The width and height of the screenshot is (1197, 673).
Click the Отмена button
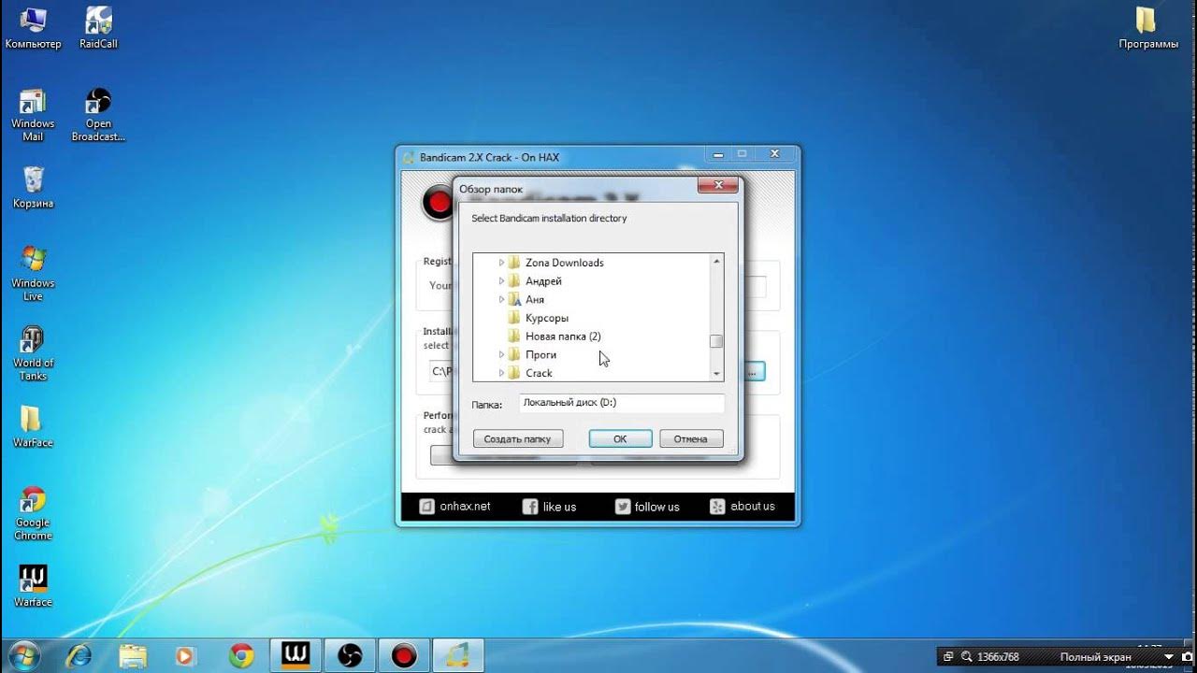point(691,438)
